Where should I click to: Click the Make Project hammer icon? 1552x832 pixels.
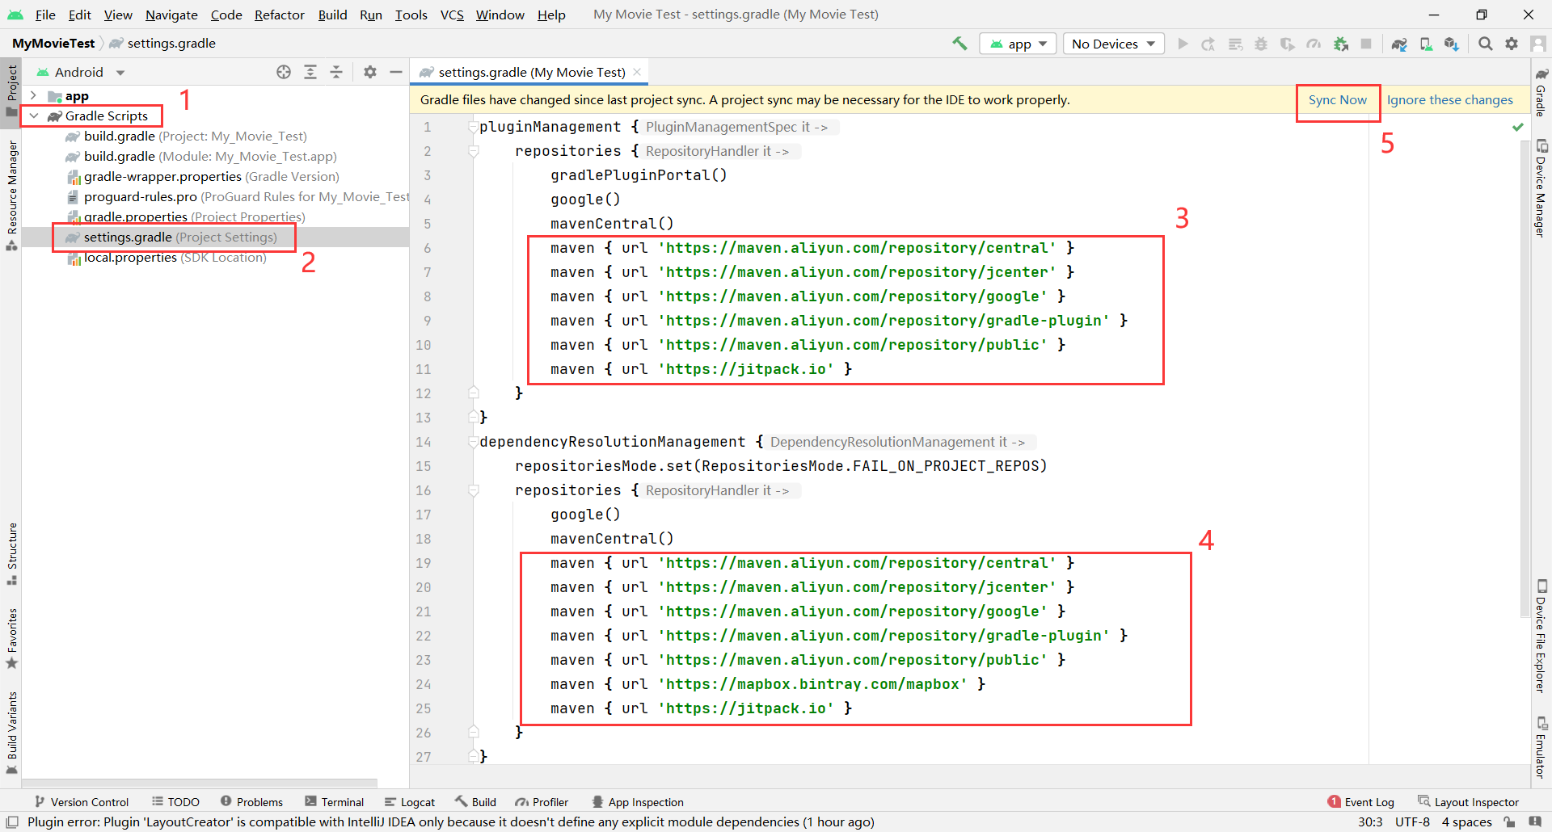pyautogui.click(x=959, y=44)
